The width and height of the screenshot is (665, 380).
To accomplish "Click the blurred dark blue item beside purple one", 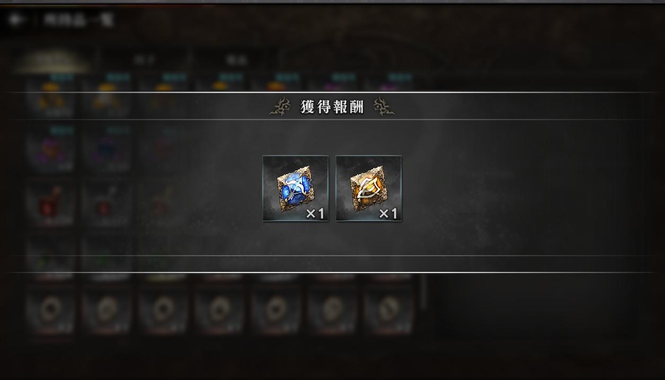I will click(107, 150).
